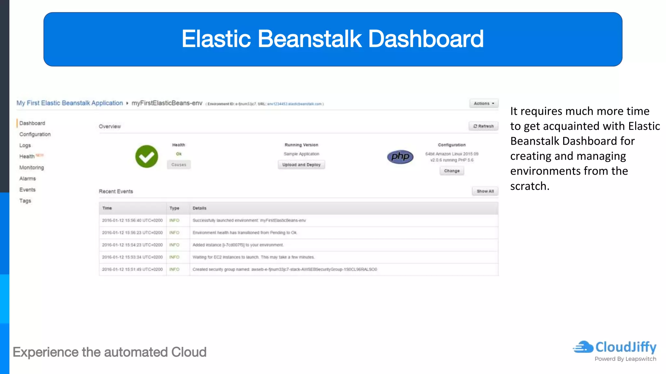Click 'Added instance' event row

[x=299, y=245]
